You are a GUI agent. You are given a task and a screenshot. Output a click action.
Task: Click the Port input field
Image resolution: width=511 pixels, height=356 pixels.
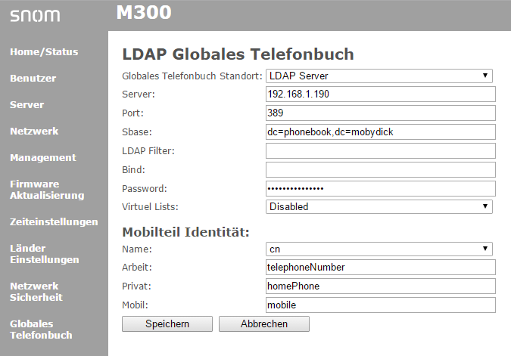(x=381, y=113)
